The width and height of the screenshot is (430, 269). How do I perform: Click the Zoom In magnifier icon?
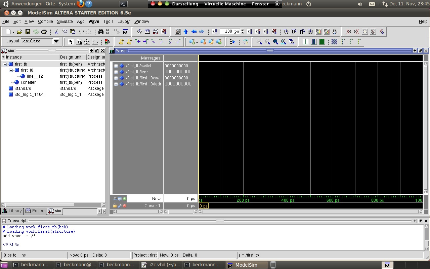point(259,42)
